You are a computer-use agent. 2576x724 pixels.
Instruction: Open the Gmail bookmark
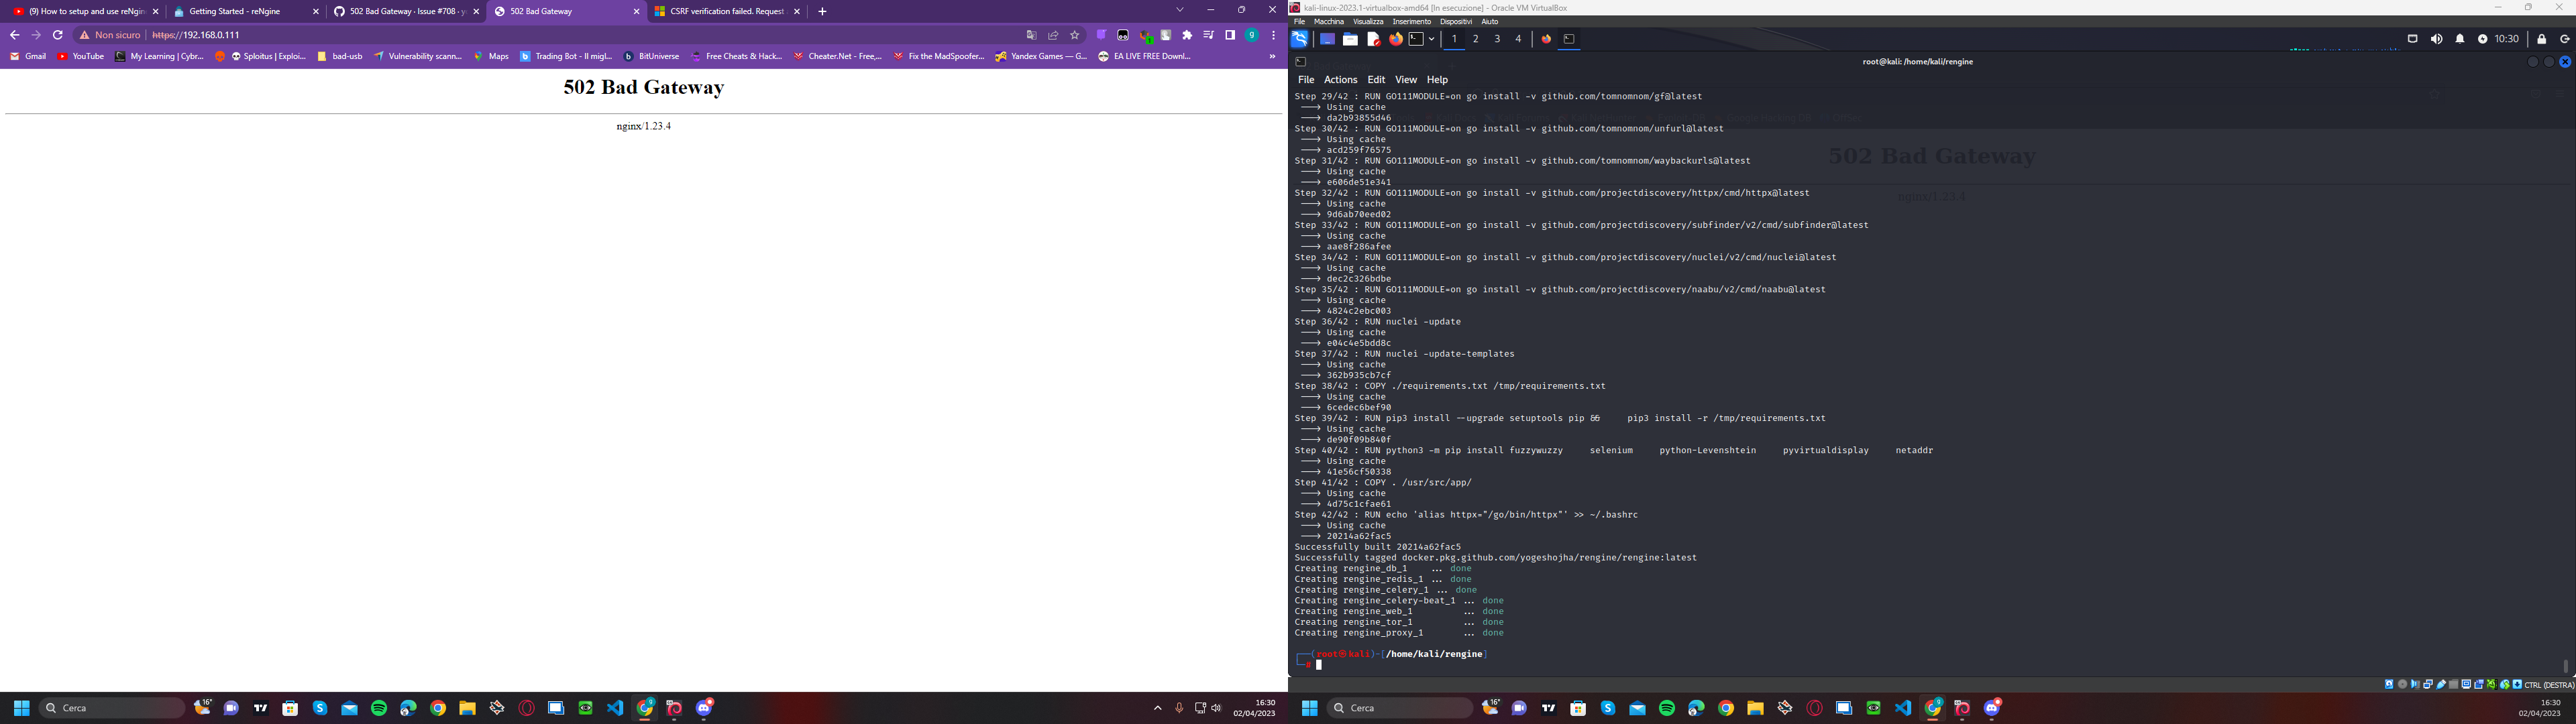click(x=27, y=56)
